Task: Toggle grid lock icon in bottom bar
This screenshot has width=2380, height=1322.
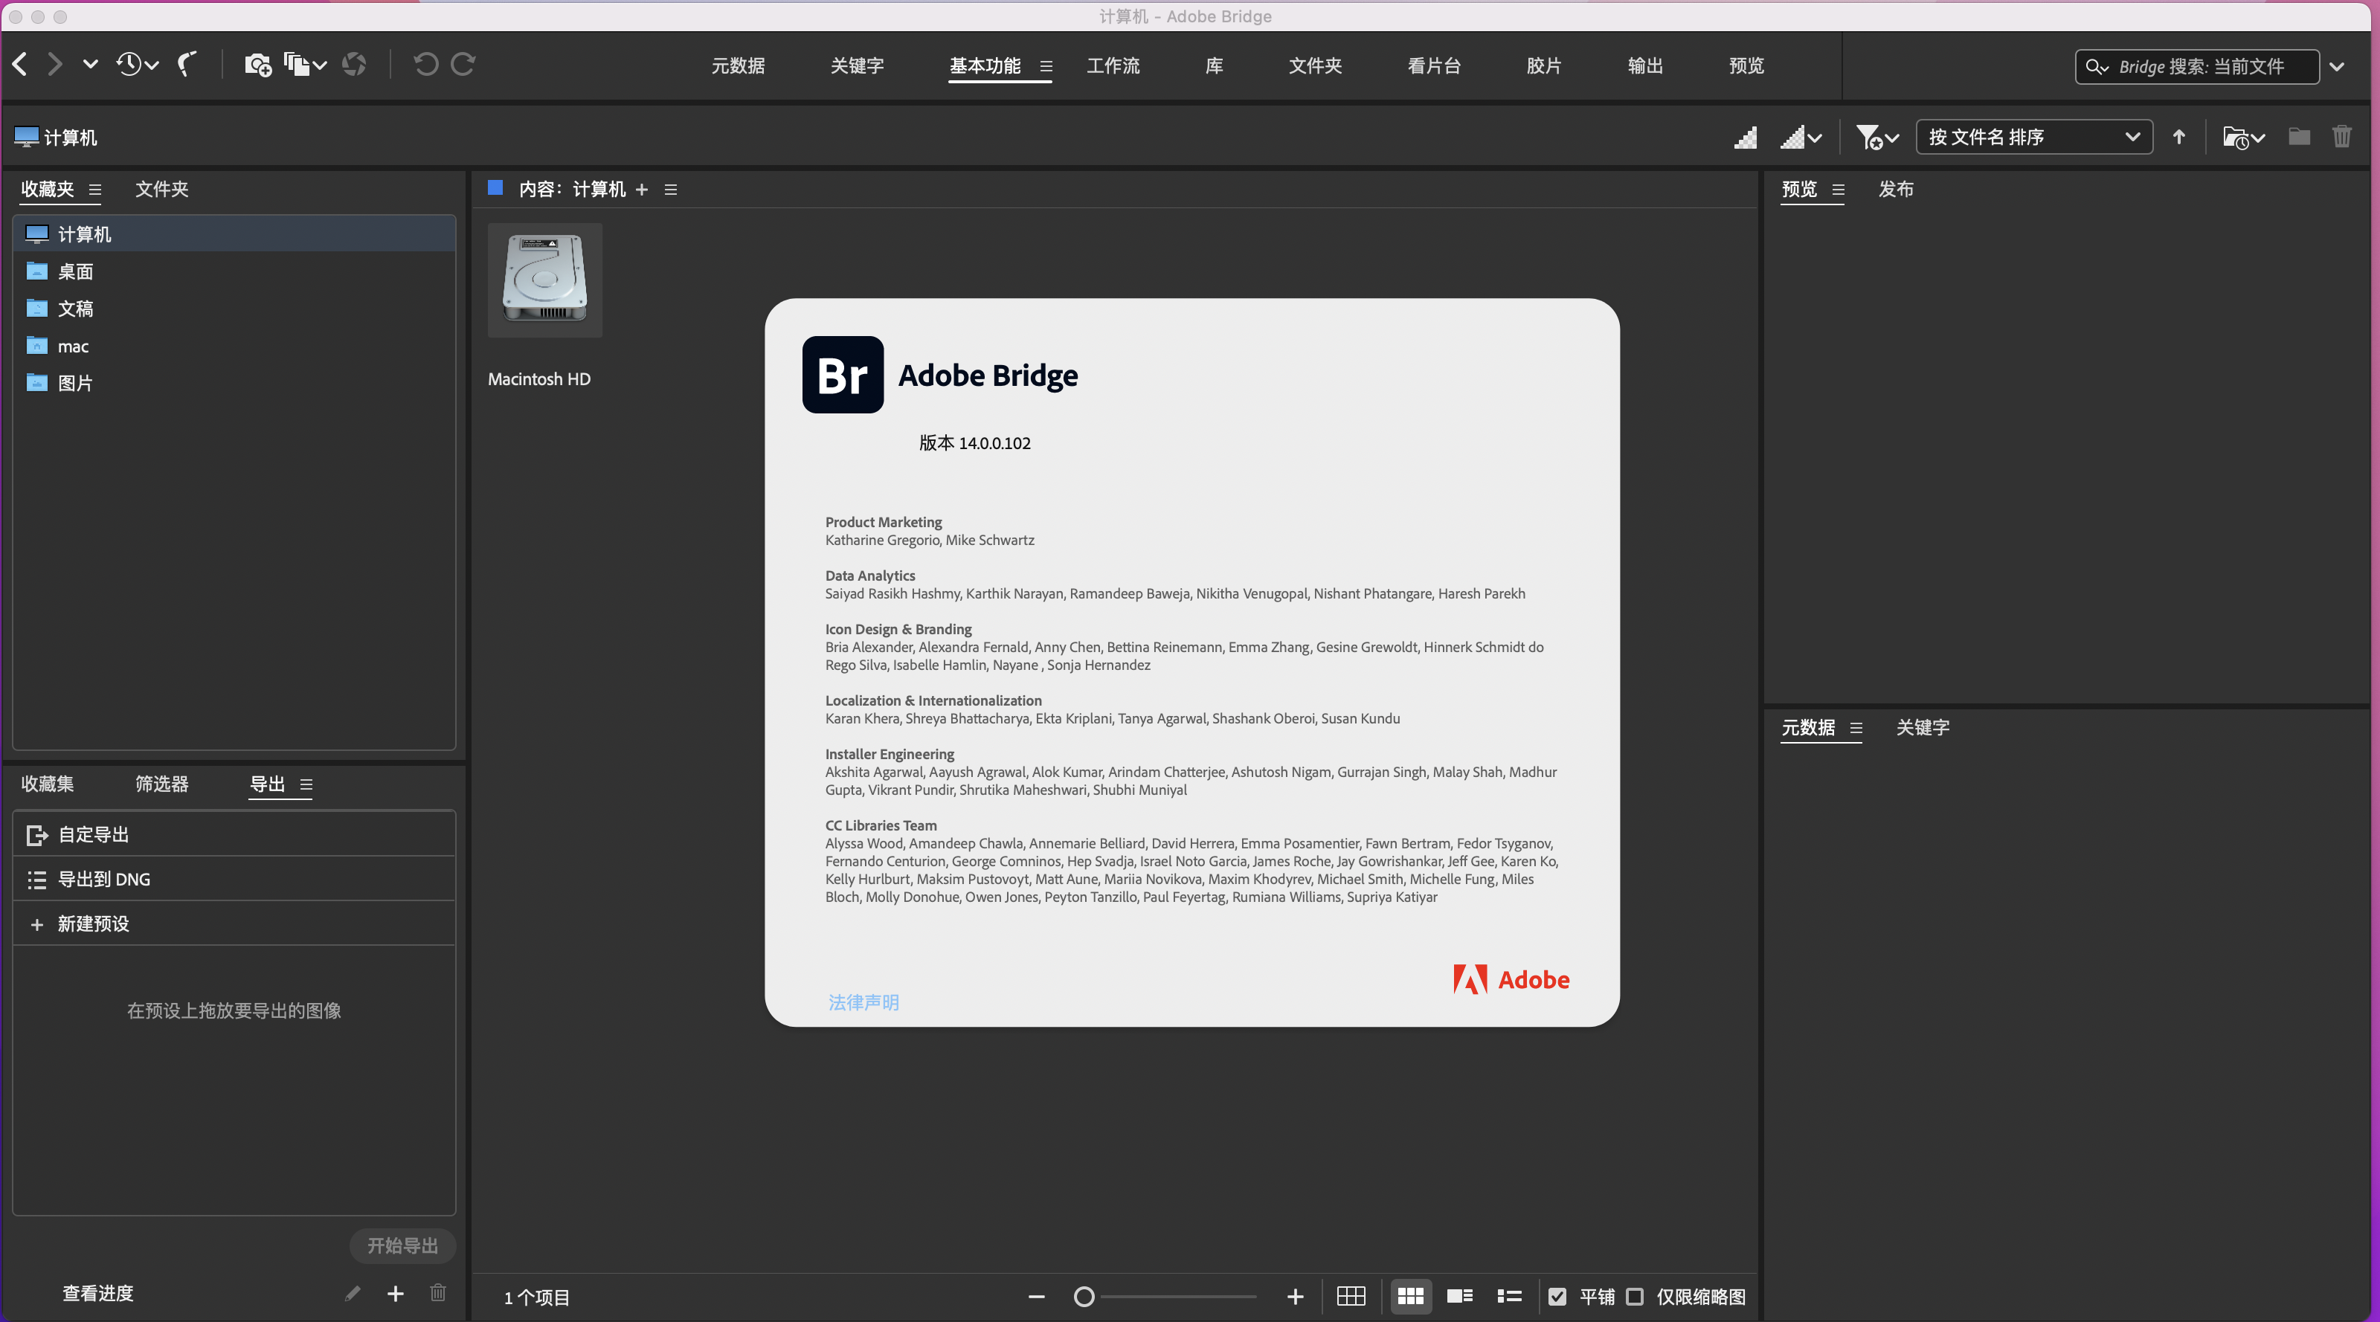Action: pos(1351,1296)
